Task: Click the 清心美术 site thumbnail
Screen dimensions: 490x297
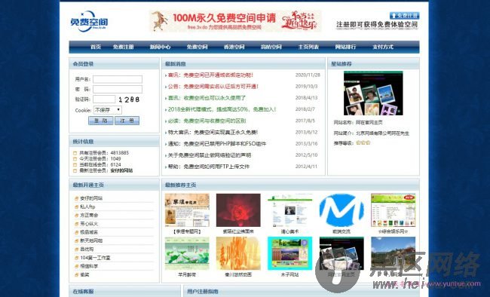Action: click(x=289, y=210)
